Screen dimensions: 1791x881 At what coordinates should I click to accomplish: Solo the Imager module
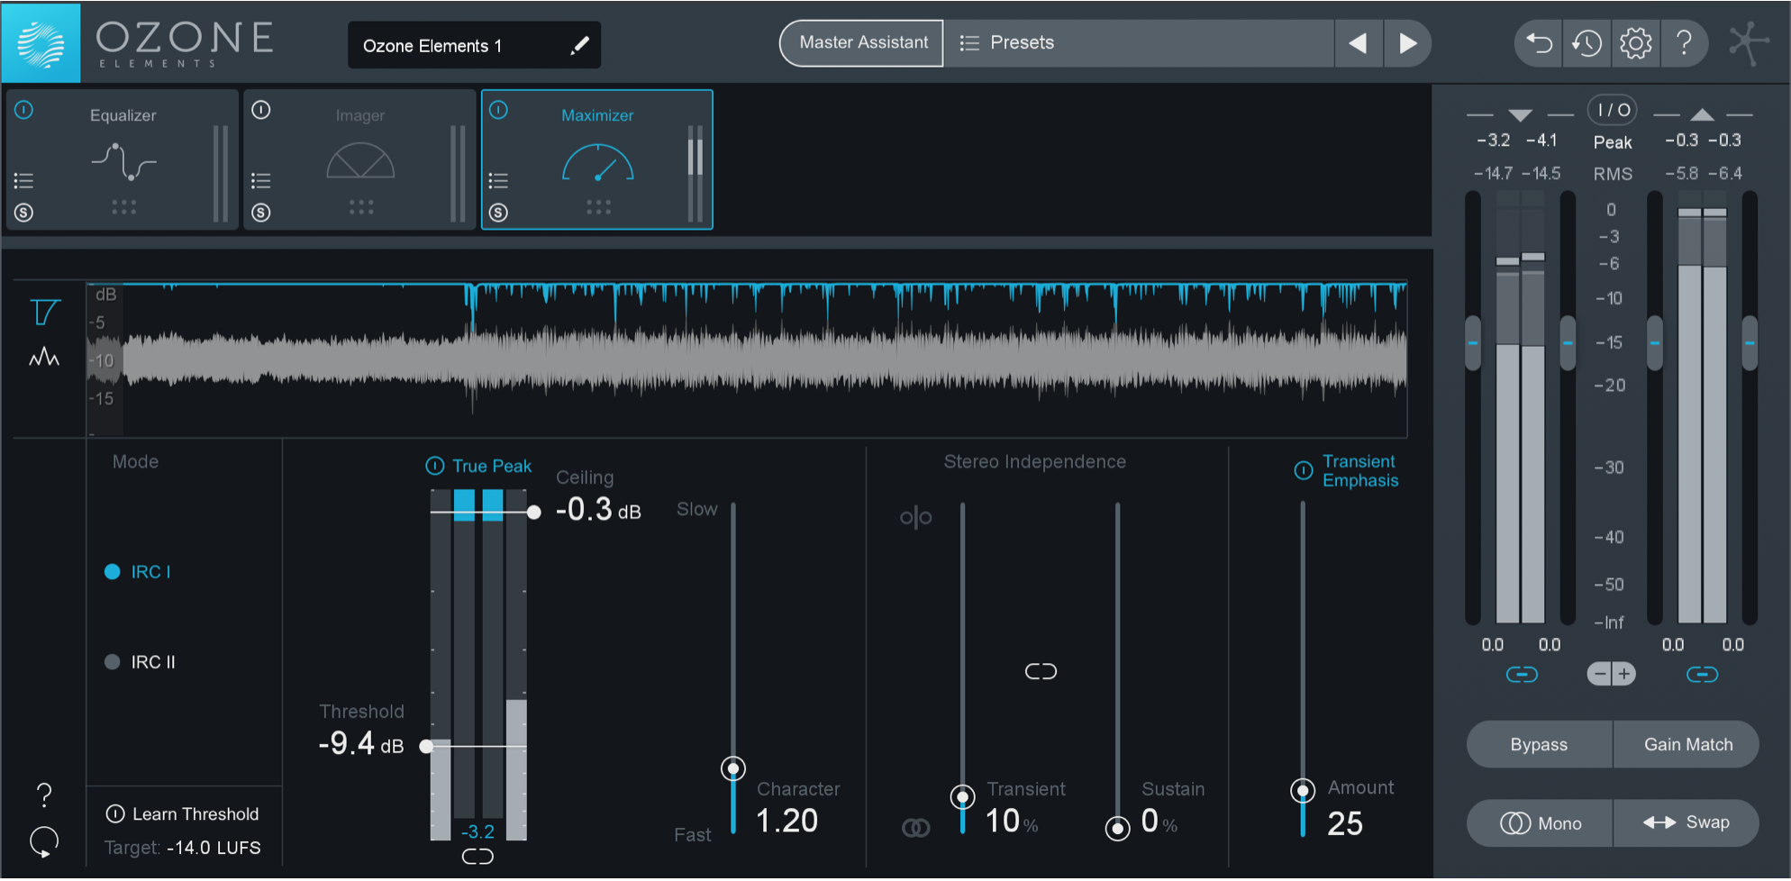(261, 213)
